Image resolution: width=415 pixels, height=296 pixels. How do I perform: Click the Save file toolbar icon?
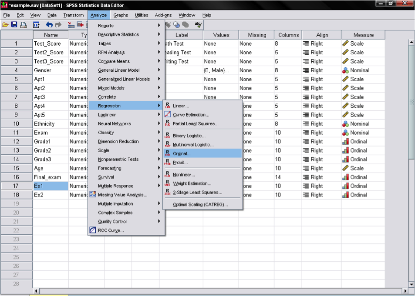[14, 25]
